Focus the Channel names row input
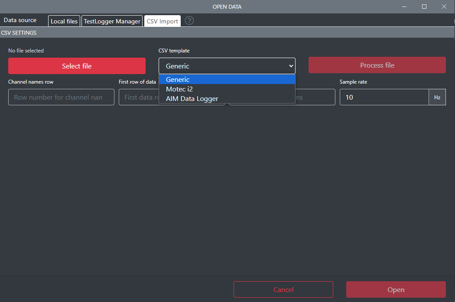This screenshot has width=455, height=302. 61,97
